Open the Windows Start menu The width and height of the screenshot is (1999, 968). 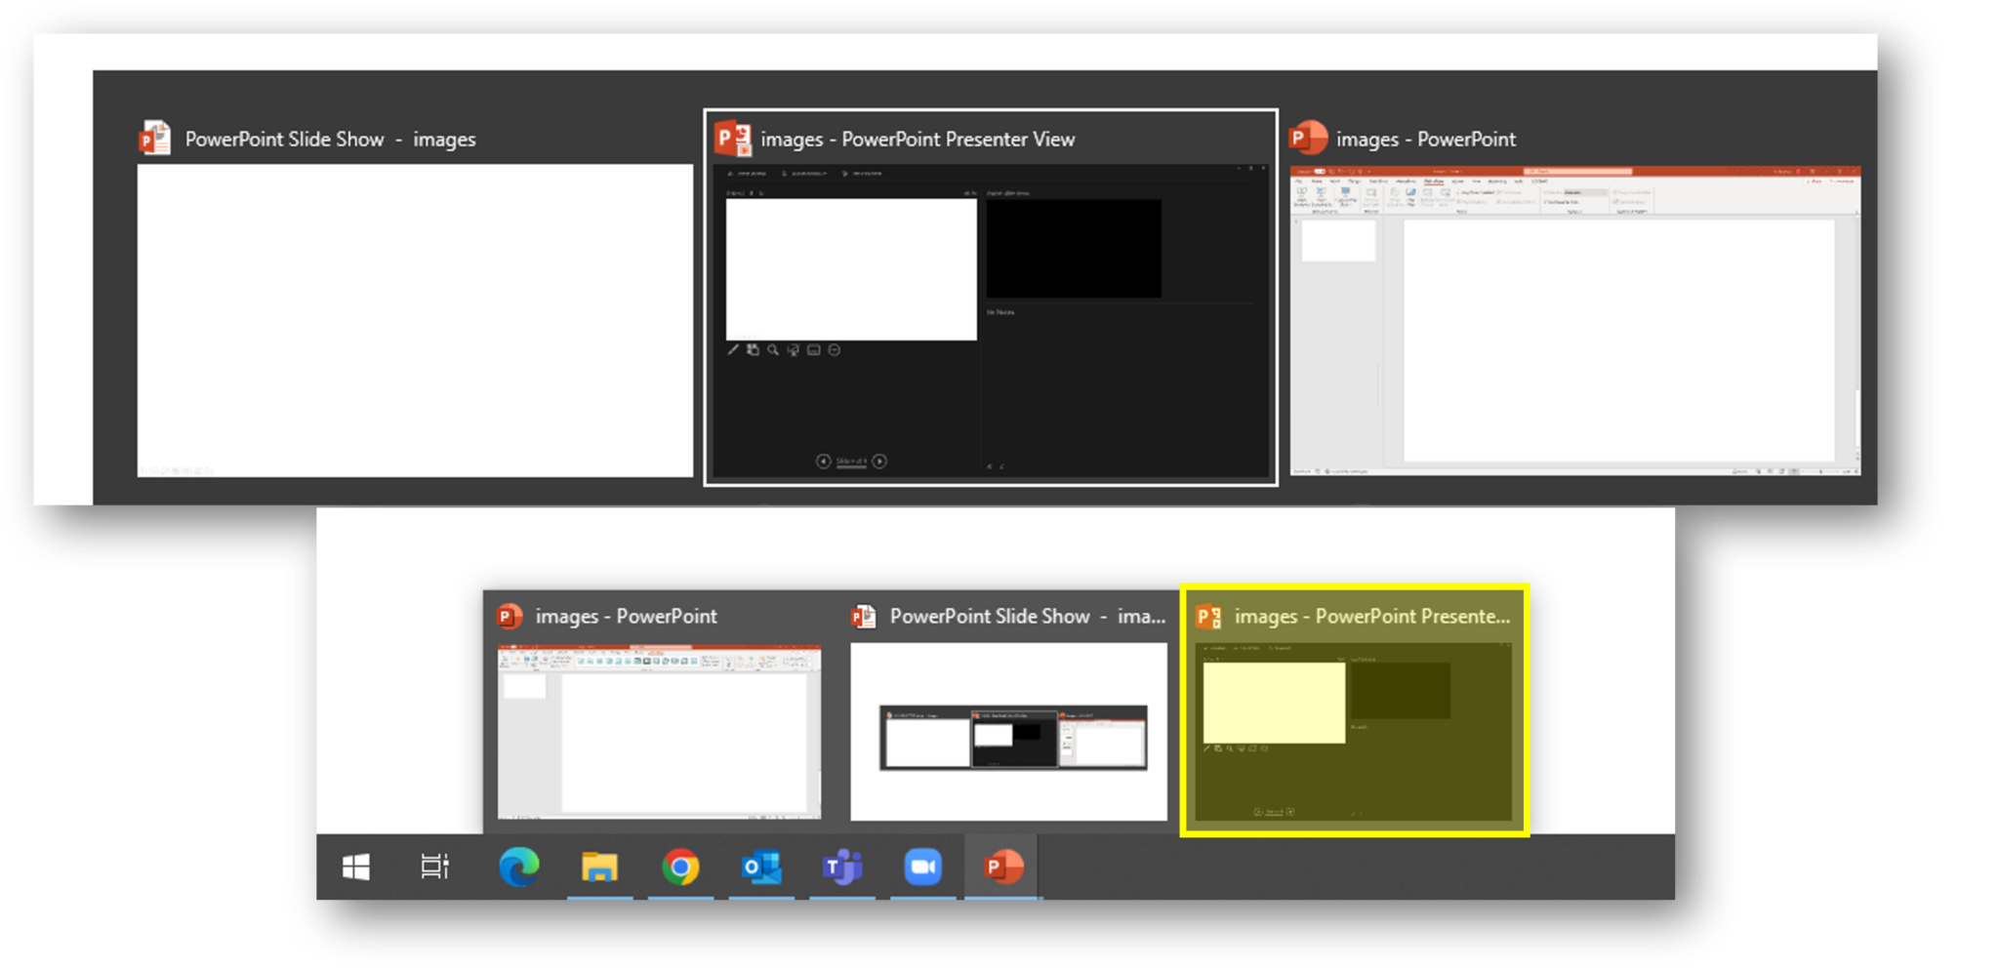point(357,867)
